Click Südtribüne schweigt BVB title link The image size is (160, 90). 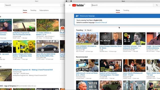pyautogui.click(x=132, y=47)
